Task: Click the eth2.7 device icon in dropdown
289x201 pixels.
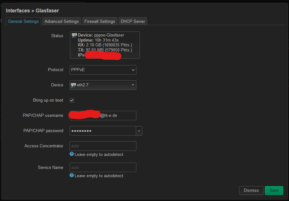Action: [73, 85]
